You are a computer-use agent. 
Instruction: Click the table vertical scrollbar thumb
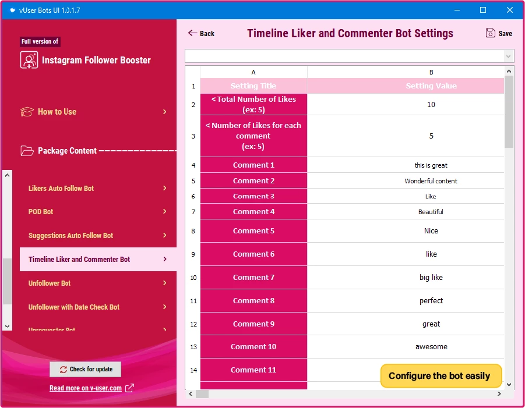point(509,111)
